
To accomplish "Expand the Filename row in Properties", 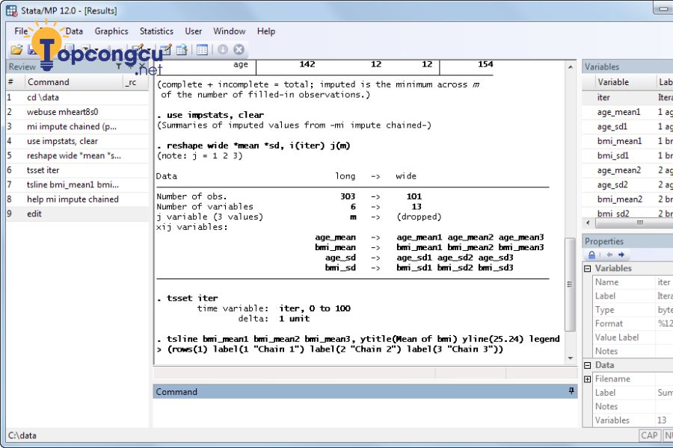I will point(588,379).
